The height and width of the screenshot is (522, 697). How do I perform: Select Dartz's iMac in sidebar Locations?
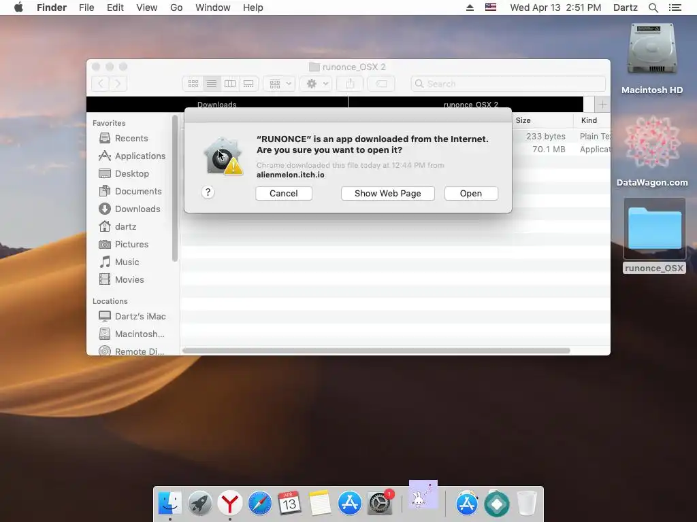(140, 316)
